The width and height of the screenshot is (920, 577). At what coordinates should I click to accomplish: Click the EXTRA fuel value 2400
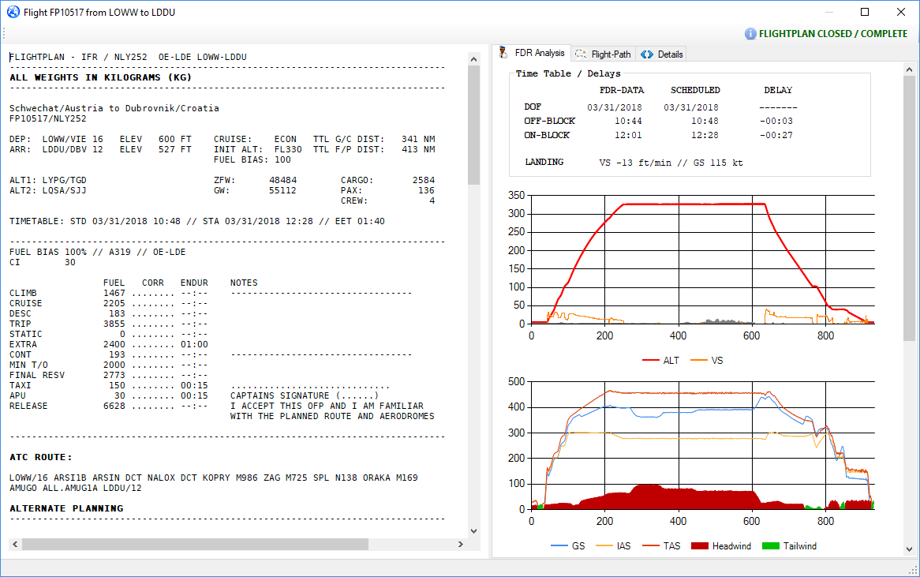[114, 345]
